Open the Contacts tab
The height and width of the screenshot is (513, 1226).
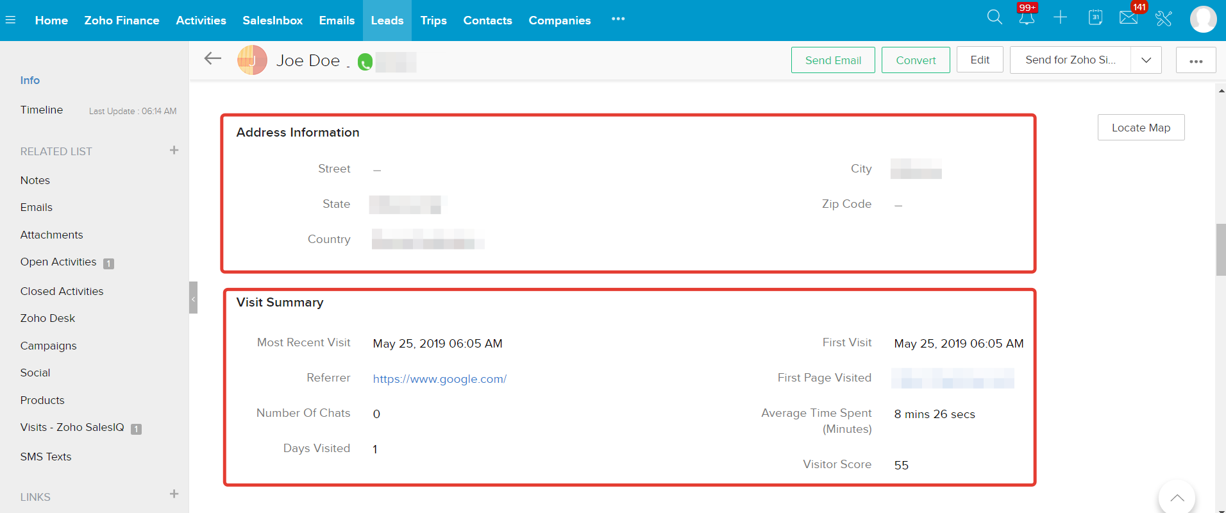(487, 21)
